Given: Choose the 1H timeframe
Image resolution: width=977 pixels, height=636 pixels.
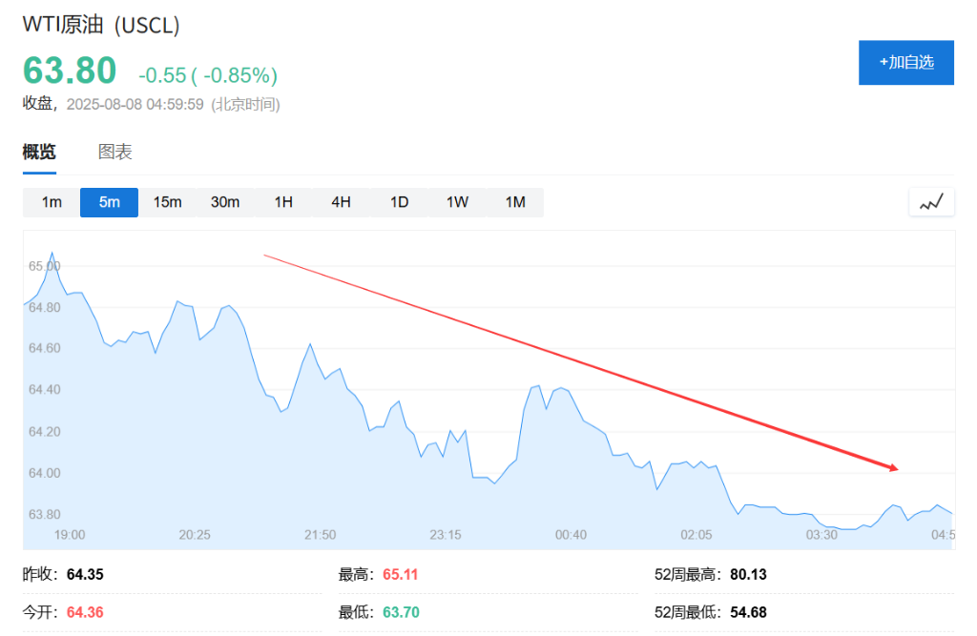Looking at the screenshot, I should [283, 202].
